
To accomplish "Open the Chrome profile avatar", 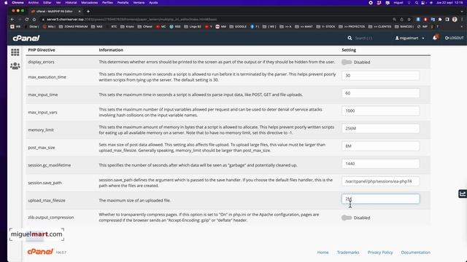I will [x=455, y=20].
